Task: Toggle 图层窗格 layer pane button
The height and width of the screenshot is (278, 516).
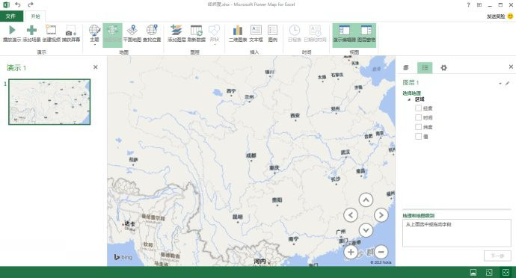Action: (x=366, y=34)
